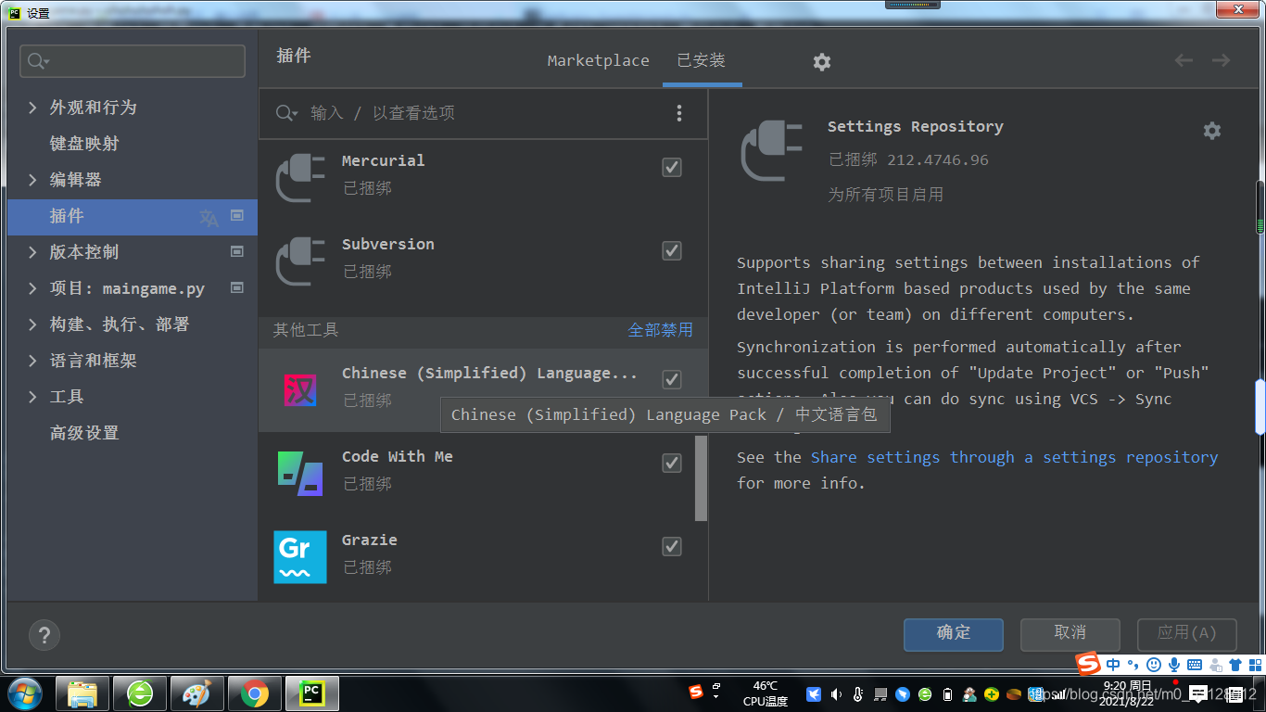Click 确定 to confirm settings
The image size is (1266, 712).
click(954, 634)
